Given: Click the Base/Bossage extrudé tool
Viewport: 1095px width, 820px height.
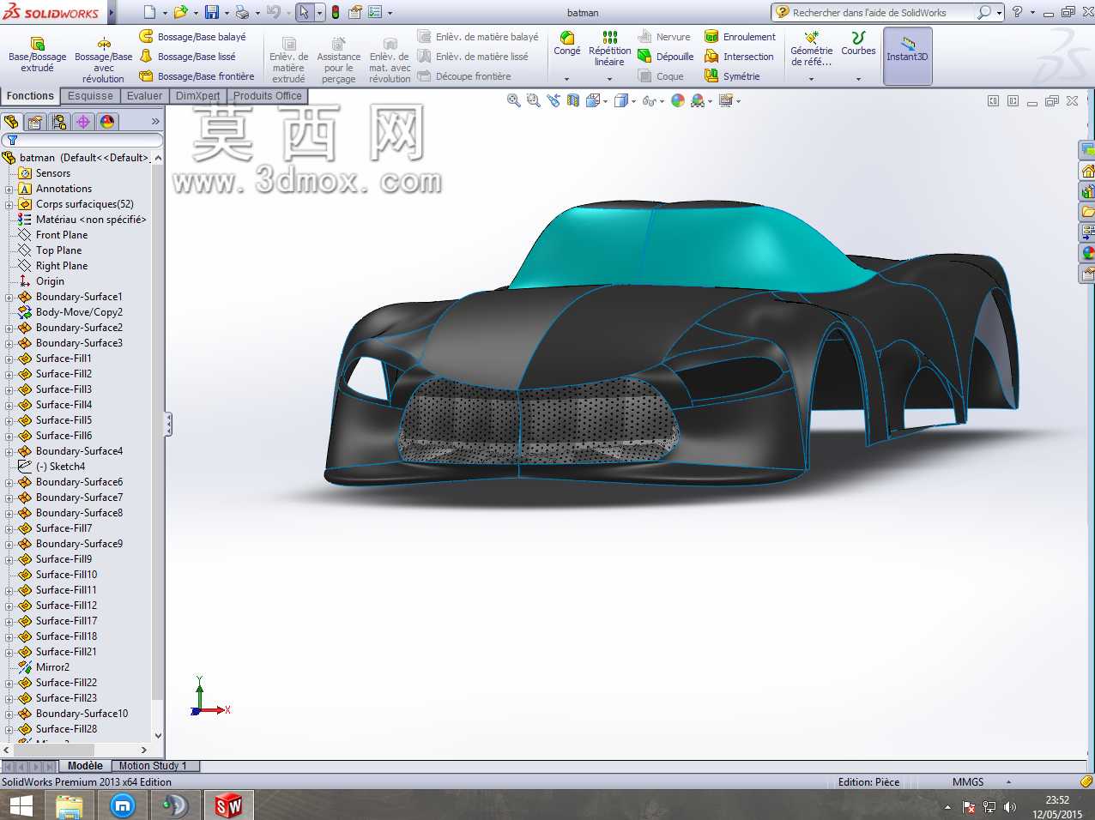Looking at the screenshot, I should (37, 55).
